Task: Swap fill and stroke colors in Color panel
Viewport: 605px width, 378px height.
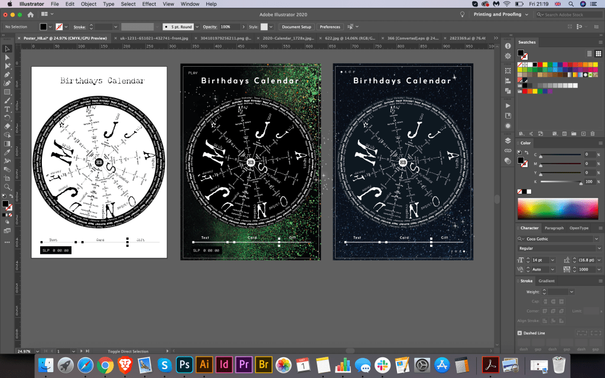Action: tap(528, 151)
